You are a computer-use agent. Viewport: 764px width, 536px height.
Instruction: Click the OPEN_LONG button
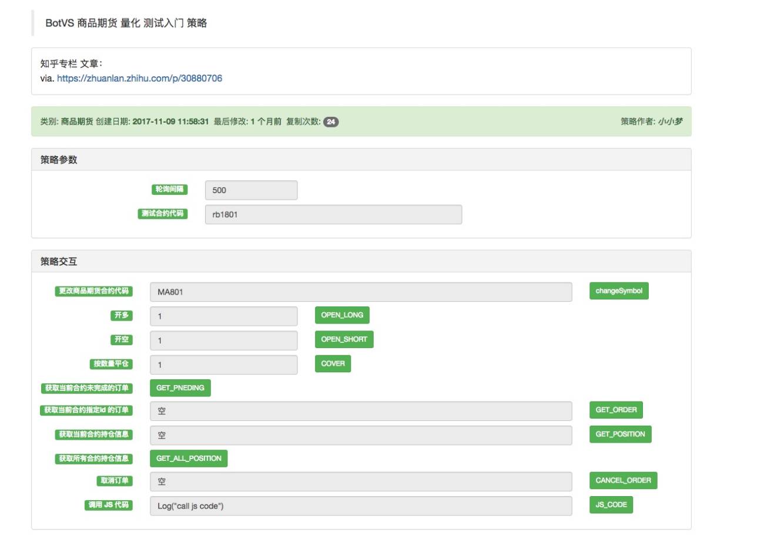342,315
